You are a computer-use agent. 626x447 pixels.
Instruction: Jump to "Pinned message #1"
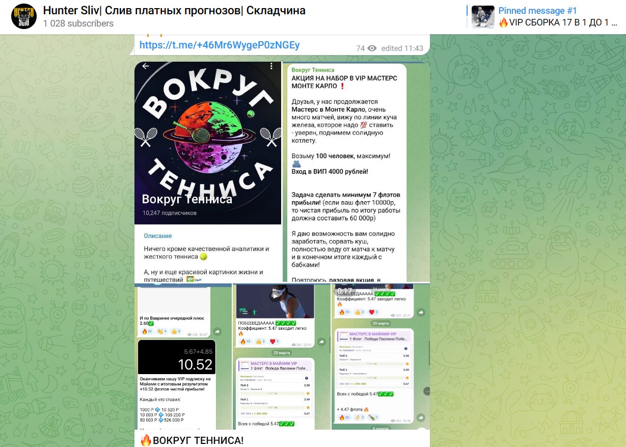pos(537,11)
